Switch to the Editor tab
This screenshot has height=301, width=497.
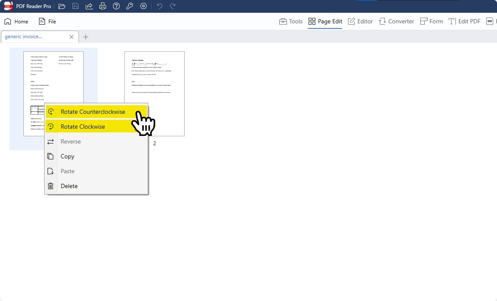click(360, 21)
